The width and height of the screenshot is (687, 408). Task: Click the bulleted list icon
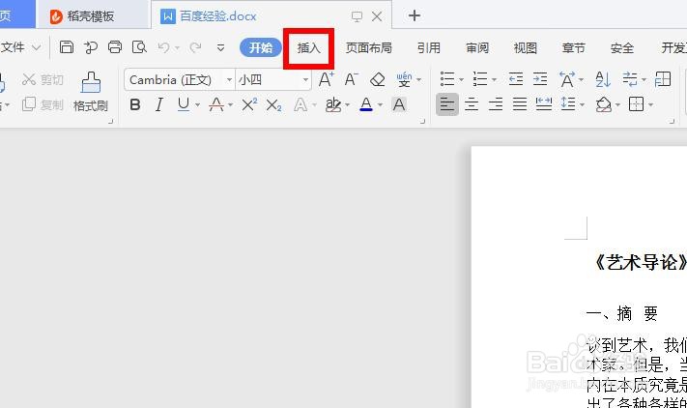coord(447,79)
